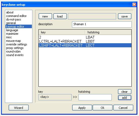The height and width of the screenshot is (116, 139).
Task: Select the LCTRL+LALT+RBRACKET keymap row
Action: [x=85, y=41]
